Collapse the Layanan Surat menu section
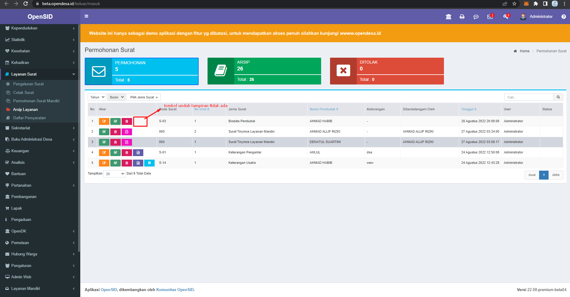Viewport: 570px width, 297px height. [40, 74]
